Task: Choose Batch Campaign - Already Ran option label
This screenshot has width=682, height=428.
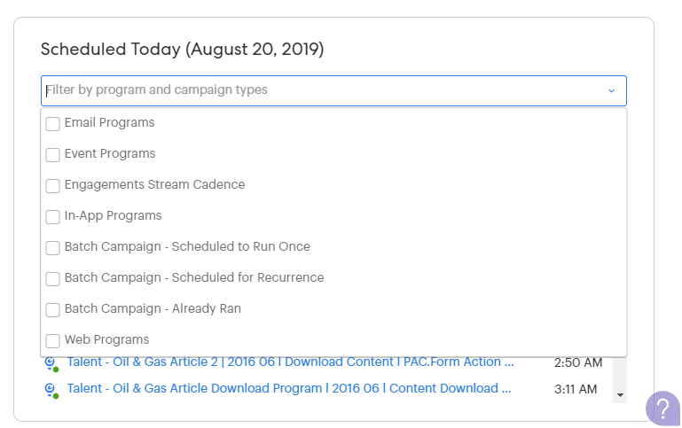Action: (153, 308)
